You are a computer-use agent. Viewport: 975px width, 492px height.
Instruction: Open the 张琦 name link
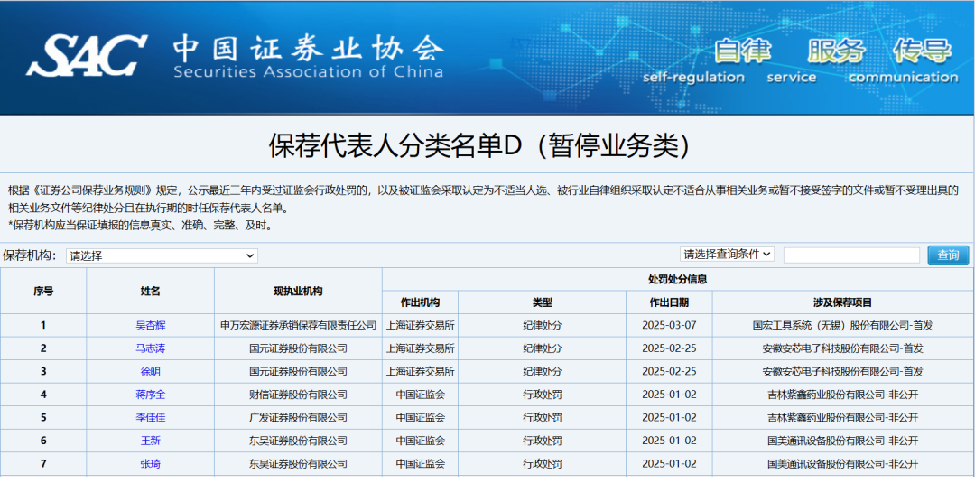pyautogui.click(x=151, y=463)
